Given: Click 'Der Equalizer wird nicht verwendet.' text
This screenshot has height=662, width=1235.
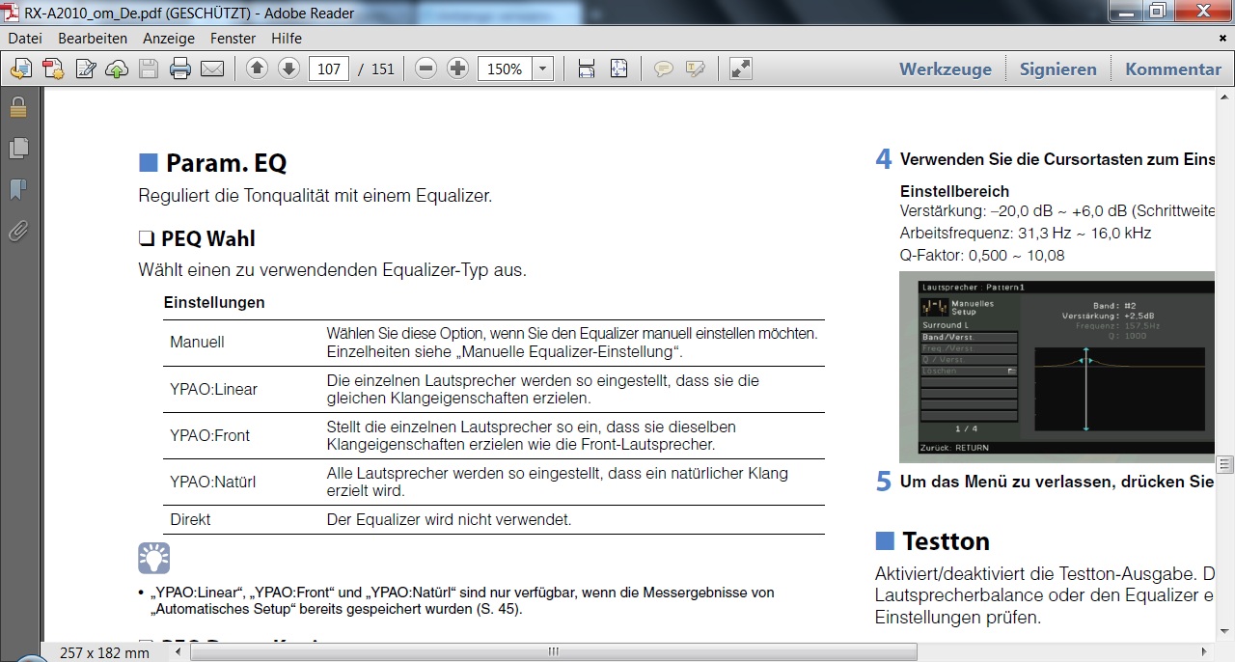Looking at the screenshot, I should [450, 519].
